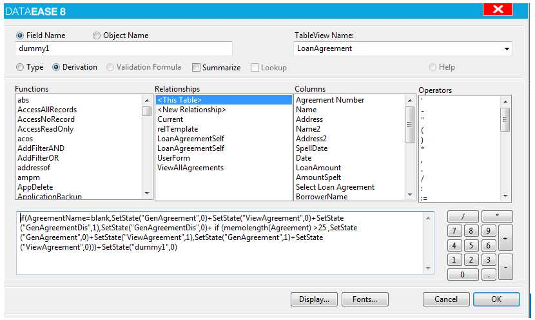Click the up arrow of Operators scrollbar
The width and height of the screenshot is (535, 320).
[x=505, y=102]
